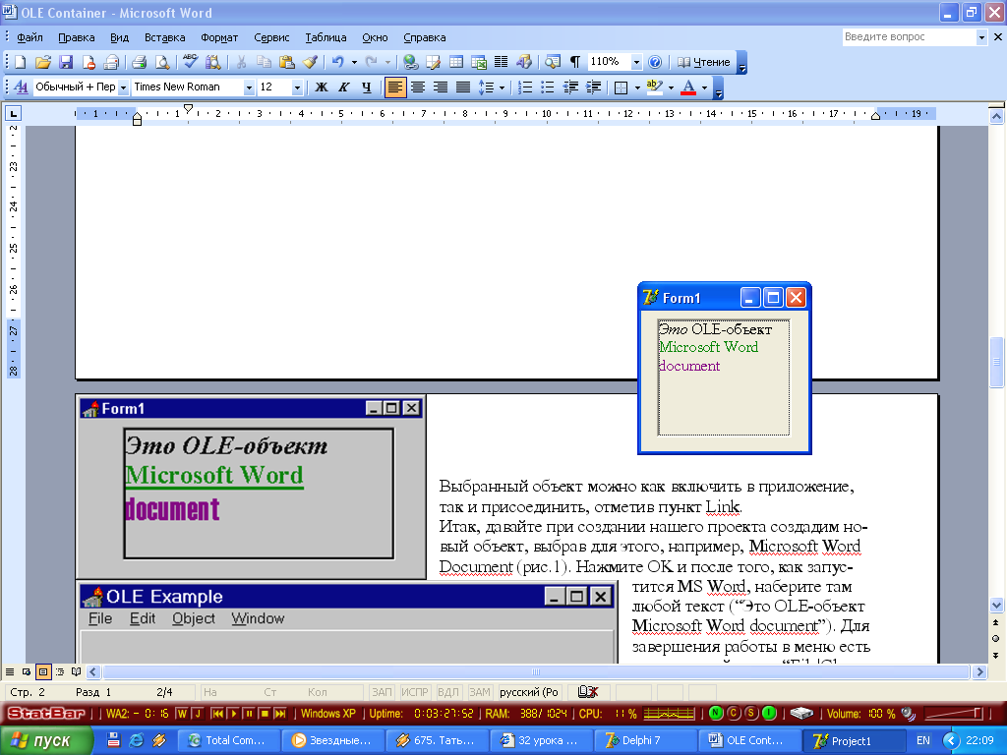Image resolution: width=1007 pixels, height=755 pixels.
Task: Click in the 'Введите вопрос' help field
Action: (908, 37)
